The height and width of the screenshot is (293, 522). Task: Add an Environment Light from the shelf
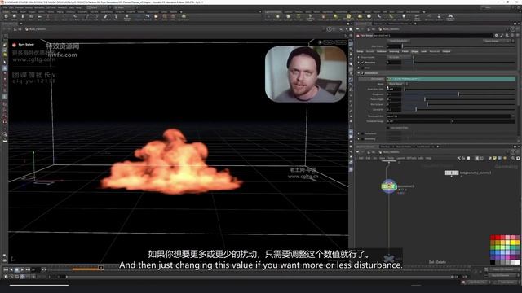coord(348,17)
